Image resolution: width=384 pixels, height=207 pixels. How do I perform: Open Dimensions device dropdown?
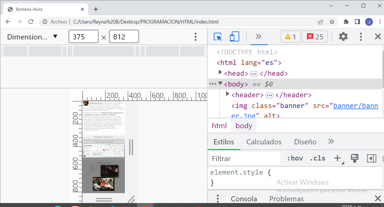click(x=32, y=37)
